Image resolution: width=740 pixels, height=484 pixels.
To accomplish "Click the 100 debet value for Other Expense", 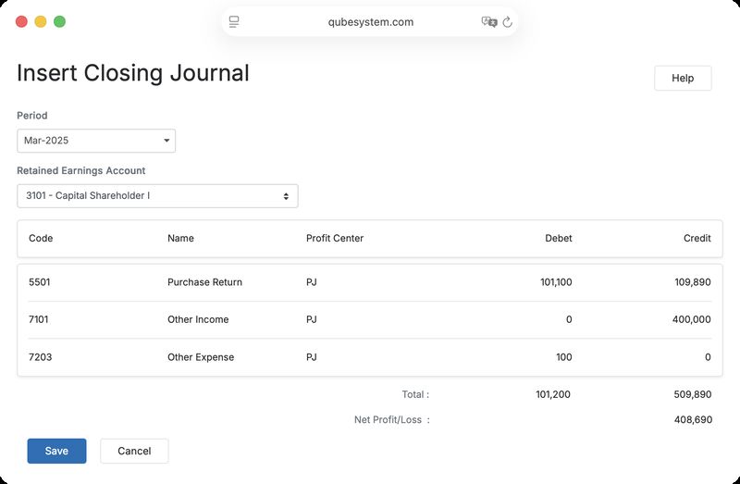I will point(564,357).
